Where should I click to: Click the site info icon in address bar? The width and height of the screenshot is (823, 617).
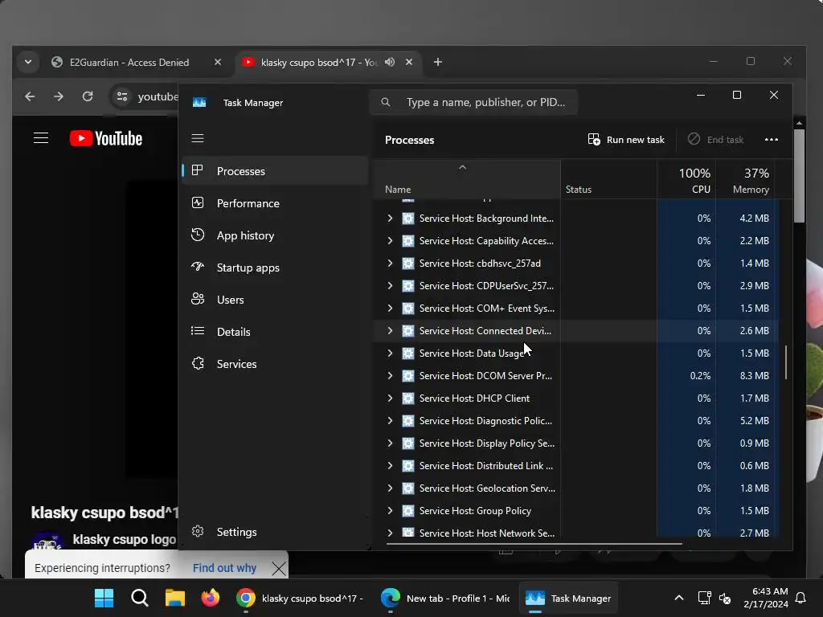pyautogui.click(x=122, y=96)
